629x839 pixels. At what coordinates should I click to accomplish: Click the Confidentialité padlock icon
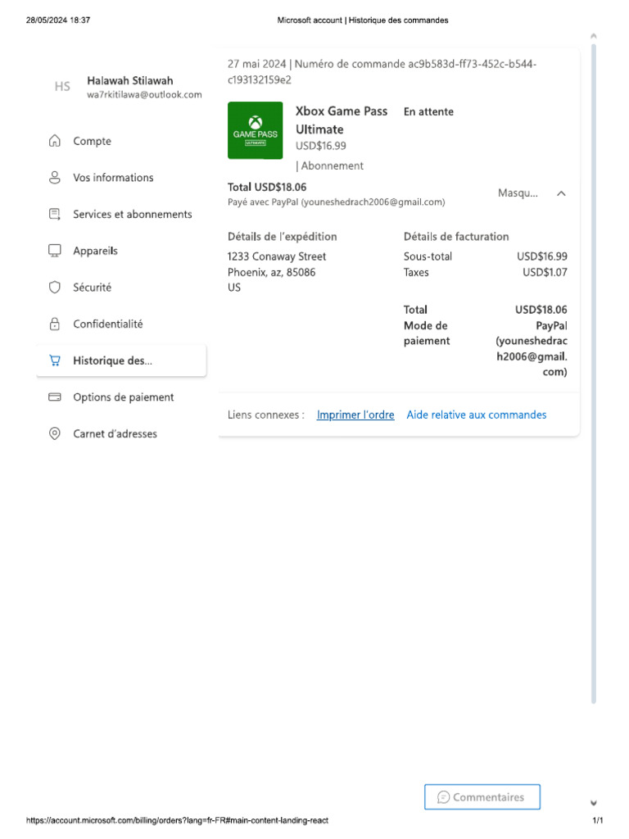55,324
